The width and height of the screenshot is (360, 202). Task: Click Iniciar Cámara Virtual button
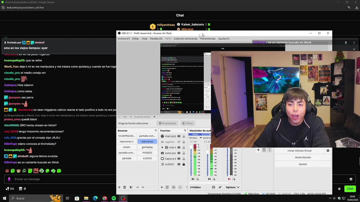[300, 151]
